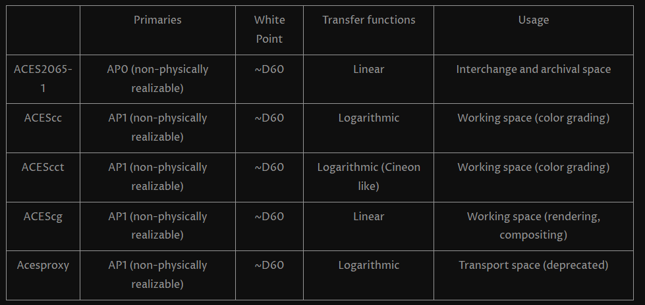
Task: Click the AP0 (non-physically realizable) cell
Action: pos(157,78)
